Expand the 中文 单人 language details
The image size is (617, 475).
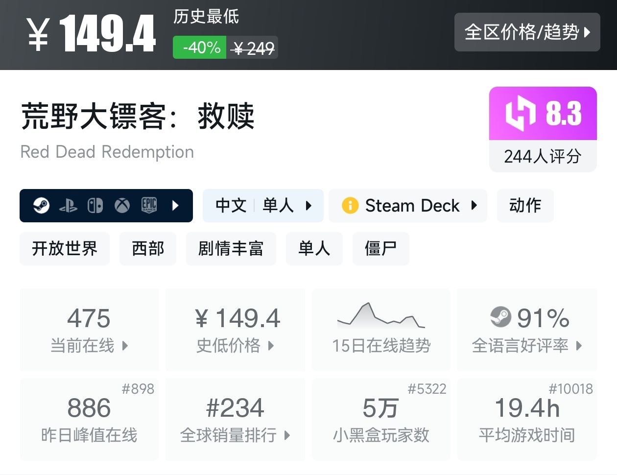263,206
